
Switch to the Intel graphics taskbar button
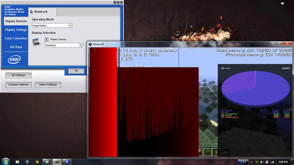(x=67, y=162)
